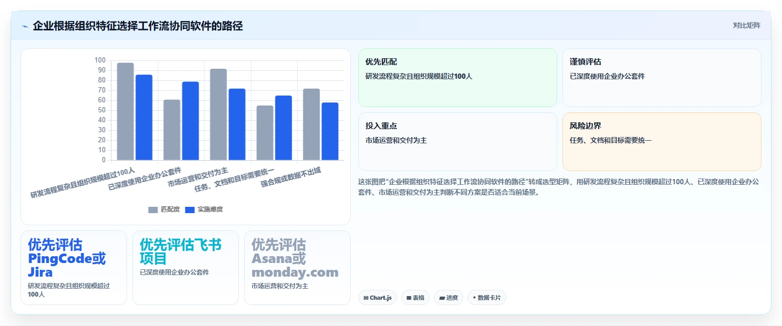Click the y-axis tick value 100
Screen dimensions: 782x326
pyautogui.click(x=100, y=60)
